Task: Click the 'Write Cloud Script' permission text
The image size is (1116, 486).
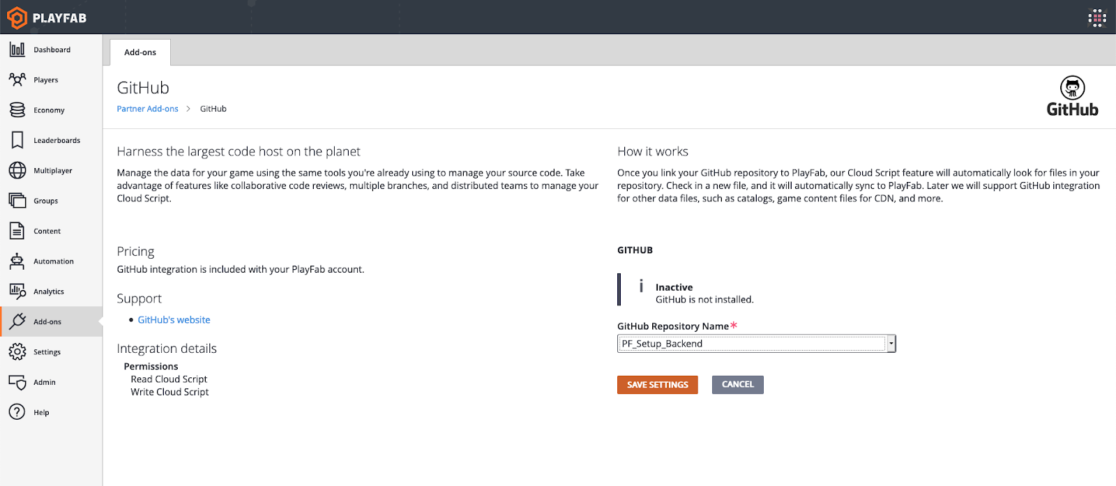Action: 169,392
